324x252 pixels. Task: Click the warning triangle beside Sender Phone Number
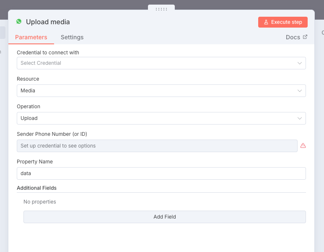click(x=303, y=146)
